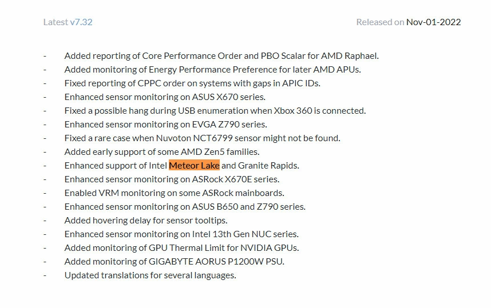Viewport: 491px width, 308px height.
Task: Click the Energy Performance Preference changelog entry
Action: pyautogui.click(x=213, y=69)
